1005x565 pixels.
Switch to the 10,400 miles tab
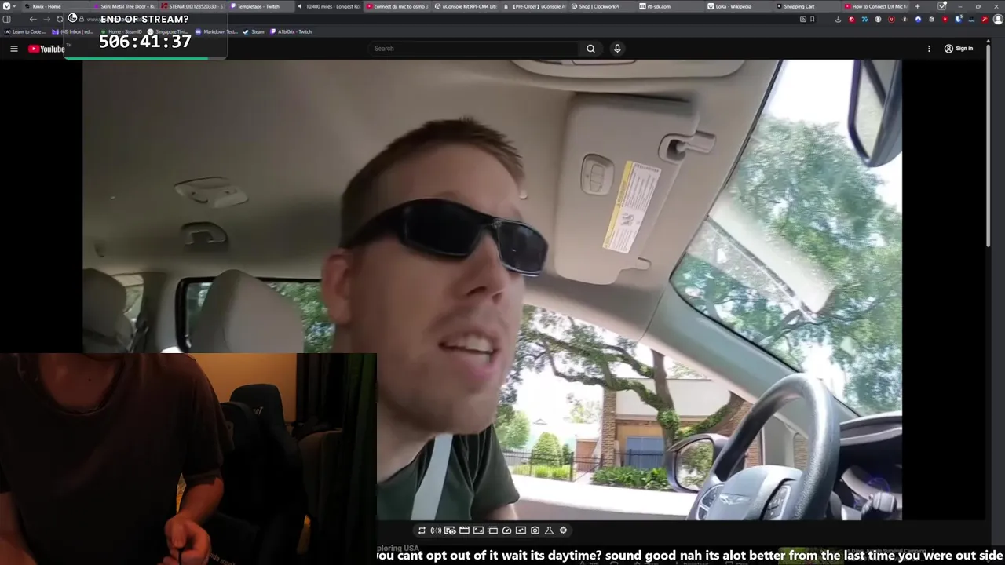[327, 6]
